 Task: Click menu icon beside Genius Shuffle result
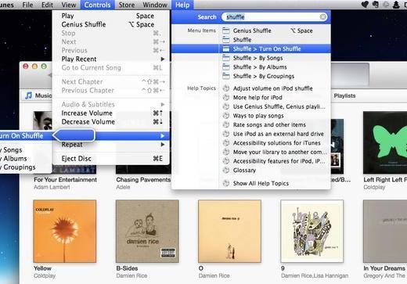tap(226, 31)
